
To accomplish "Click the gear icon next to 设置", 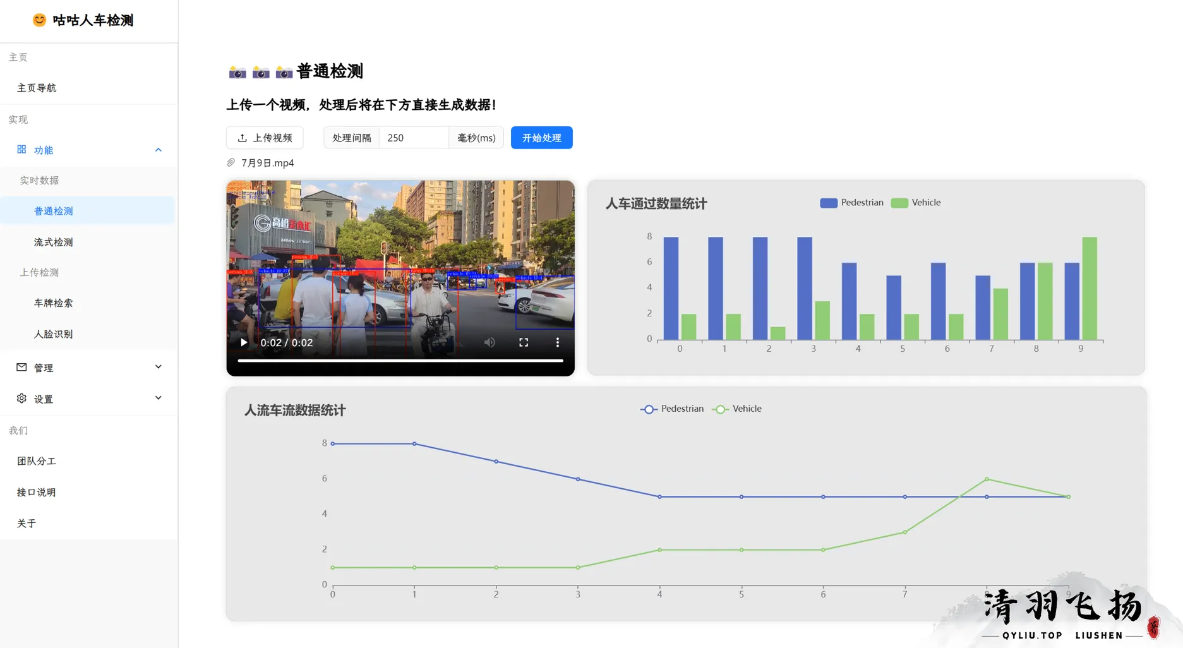I will (21, 399).
